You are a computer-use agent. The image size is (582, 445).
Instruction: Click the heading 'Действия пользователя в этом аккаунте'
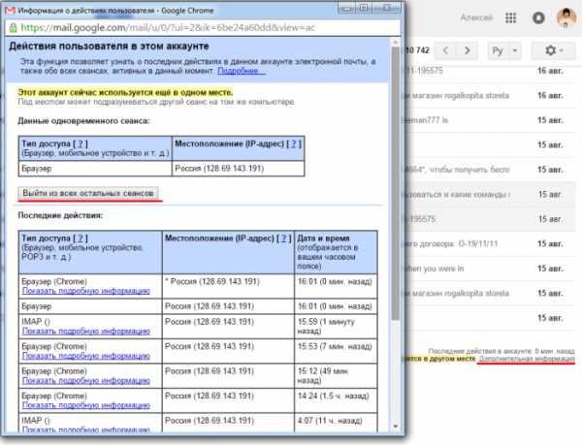tap(109, 47)
